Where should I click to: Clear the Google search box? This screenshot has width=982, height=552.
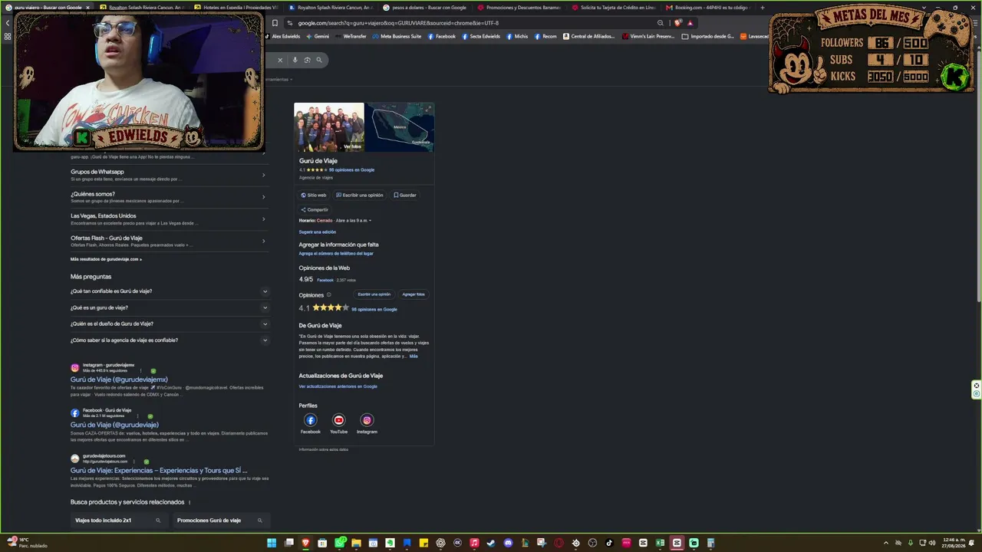pyautogui.click(x=280, y=60)
